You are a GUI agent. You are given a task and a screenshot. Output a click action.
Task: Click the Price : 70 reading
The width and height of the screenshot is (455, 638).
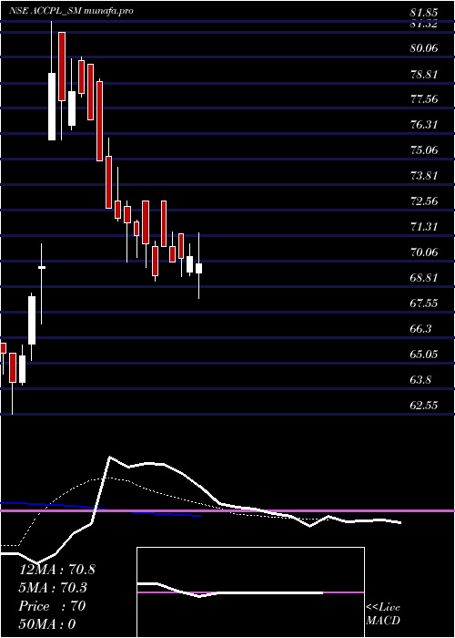pos(52,606)
